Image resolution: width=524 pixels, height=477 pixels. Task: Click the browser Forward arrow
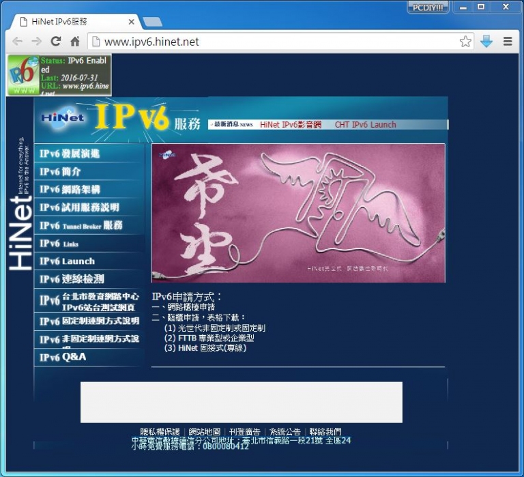click(36, 42)
